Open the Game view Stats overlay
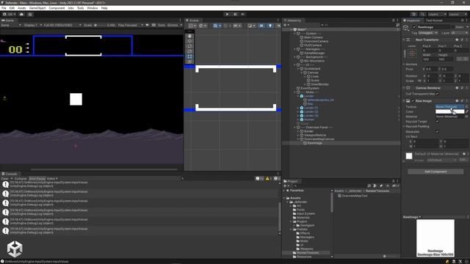This screenshot has height=264, width=470. 162,25
